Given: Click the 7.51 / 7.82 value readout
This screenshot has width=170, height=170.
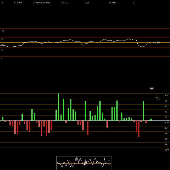Looking at the screenshot, I should point(157,99).
